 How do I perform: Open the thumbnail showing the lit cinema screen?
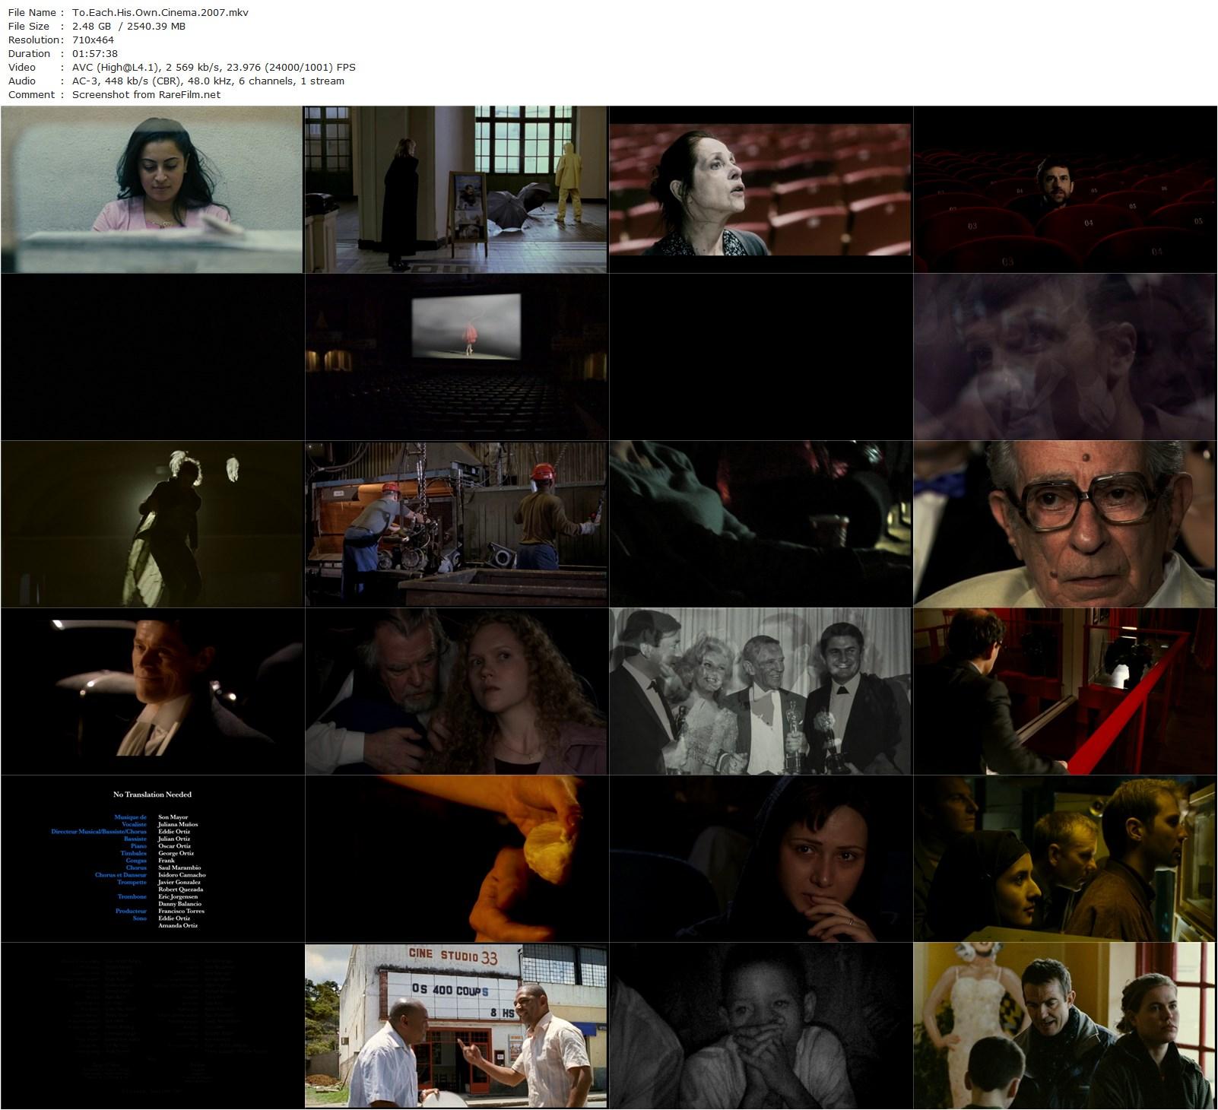456,357
